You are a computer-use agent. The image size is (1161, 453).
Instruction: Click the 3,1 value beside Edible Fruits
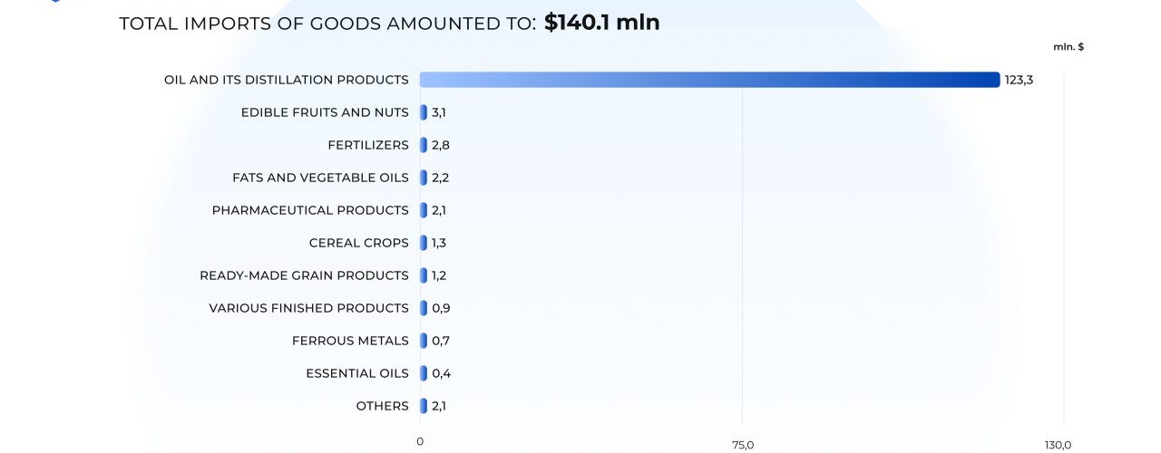tap(439, 112)
